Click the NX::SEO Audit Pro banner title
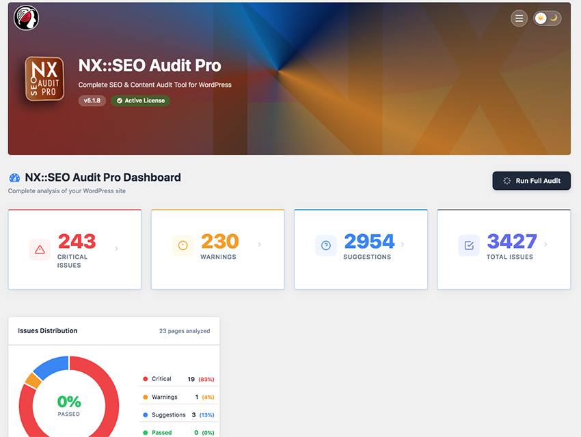This screenshot has height=437, width=581. pos(150,66)
